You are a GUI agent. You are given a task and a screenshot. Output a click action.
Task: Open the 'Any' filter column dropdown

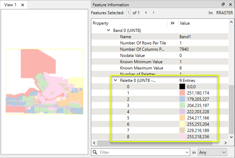[x=212, y=152]
